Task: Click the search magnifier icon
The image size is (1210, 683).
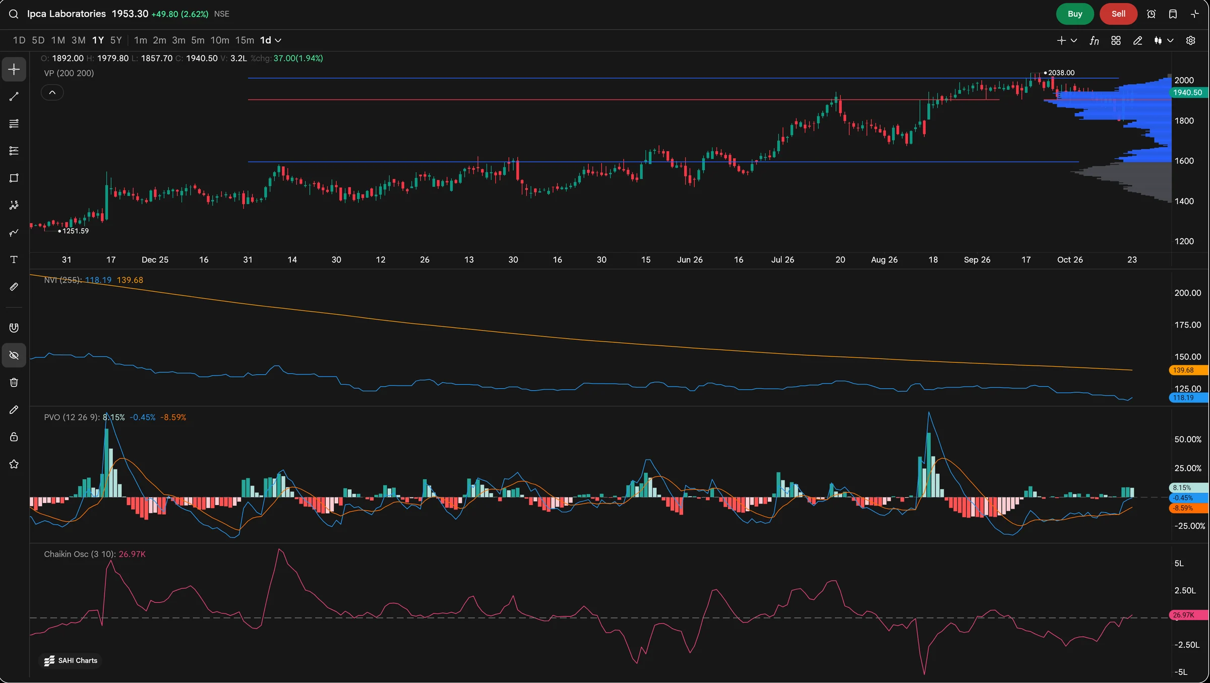Action: 14,14
